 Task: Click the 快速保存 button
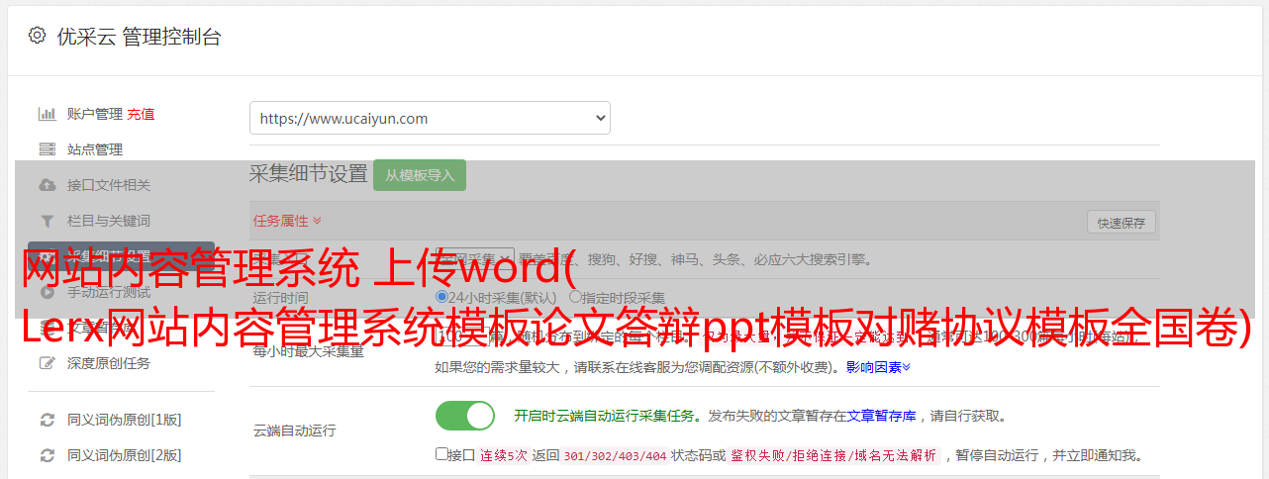1122,223
